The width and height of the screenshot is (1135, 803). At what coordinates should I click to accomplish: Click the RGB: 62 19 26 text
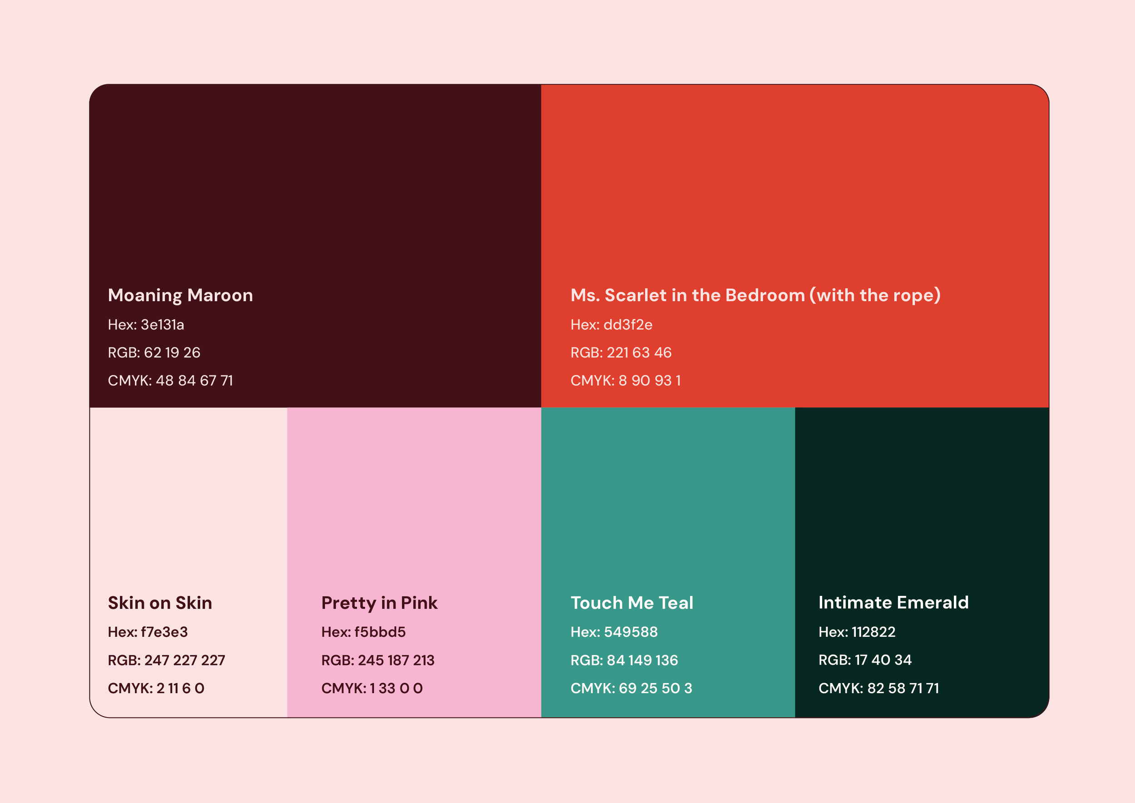coord(154,352)
